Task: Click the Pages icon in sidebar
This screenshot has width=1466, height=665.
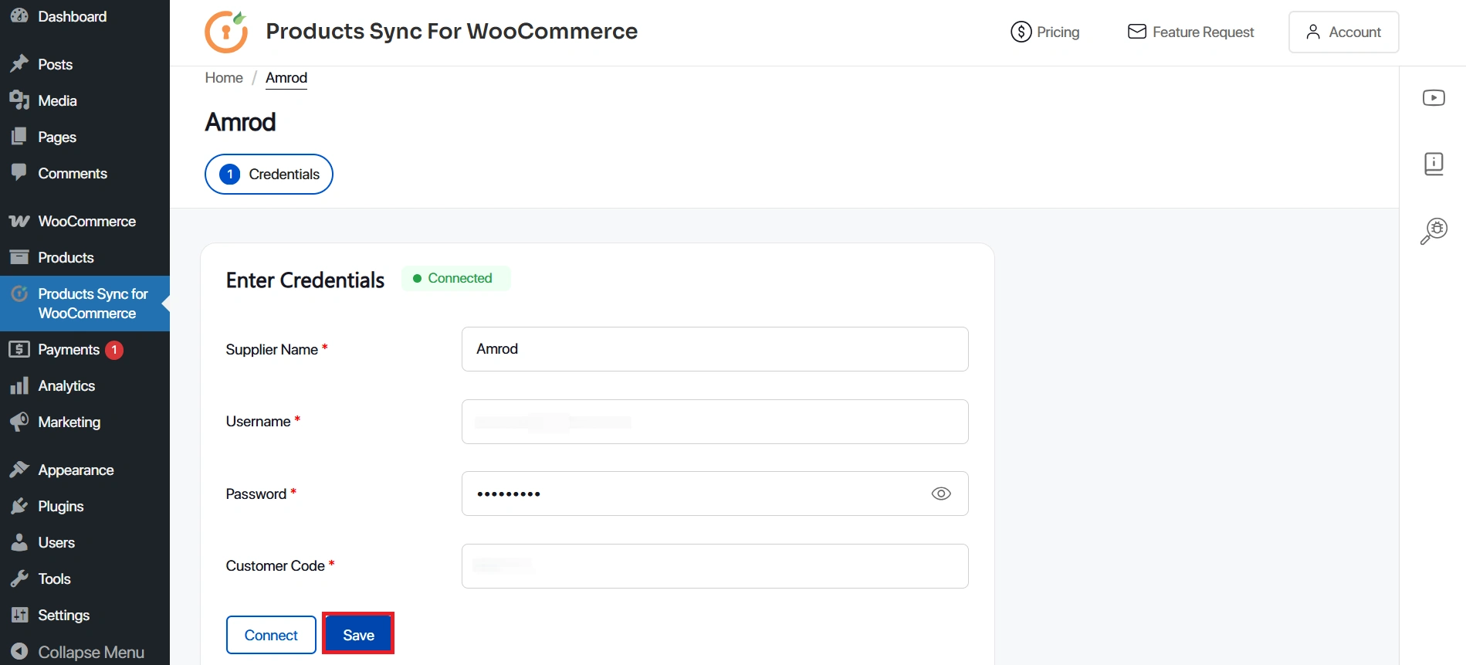Action: click(x=19, y=137)
